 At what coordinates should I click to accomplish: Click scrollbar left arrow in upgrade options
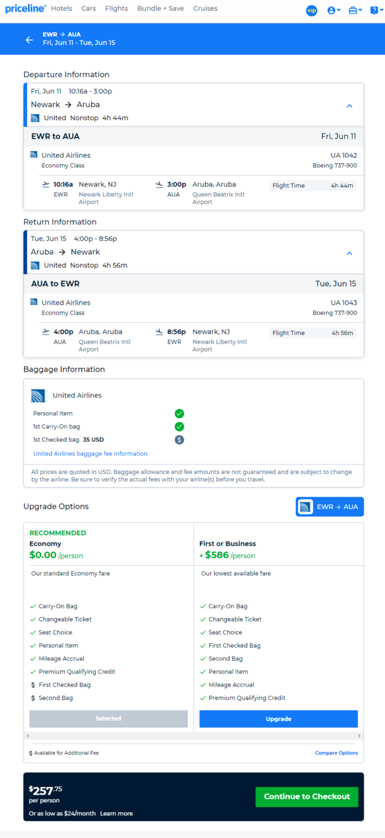(26, 736)
